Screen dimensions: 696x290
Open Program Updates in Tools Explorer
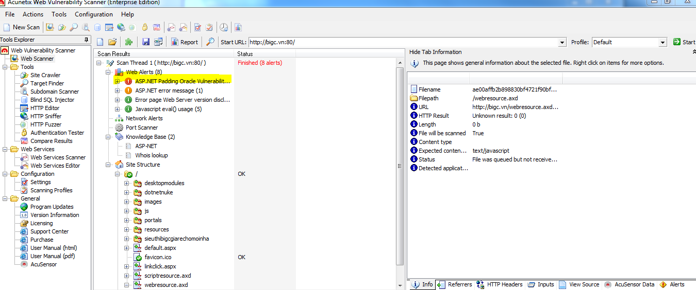(x=52, y=207)
